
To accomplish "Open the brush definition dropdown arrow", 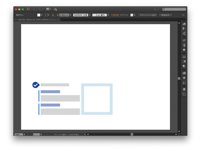I will tap(108, 15).
